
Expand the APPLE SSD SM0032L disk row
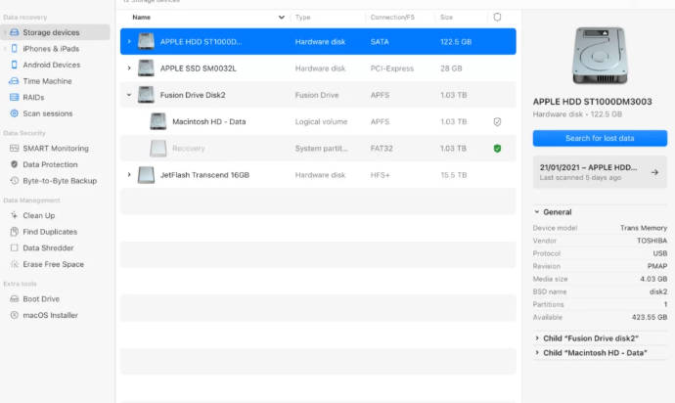(x=129, y=68)
